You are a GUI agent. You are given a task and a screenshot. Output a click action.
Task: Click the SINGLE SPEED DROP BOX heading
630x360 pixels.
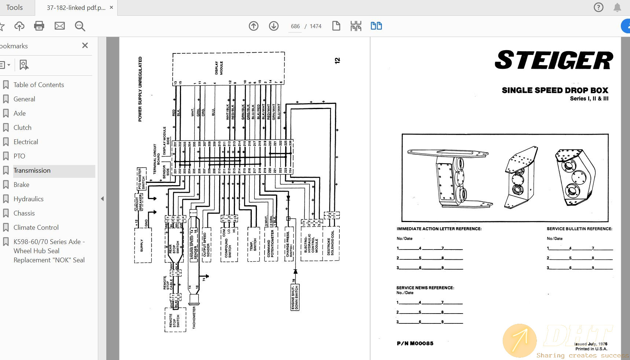(555, 90)
